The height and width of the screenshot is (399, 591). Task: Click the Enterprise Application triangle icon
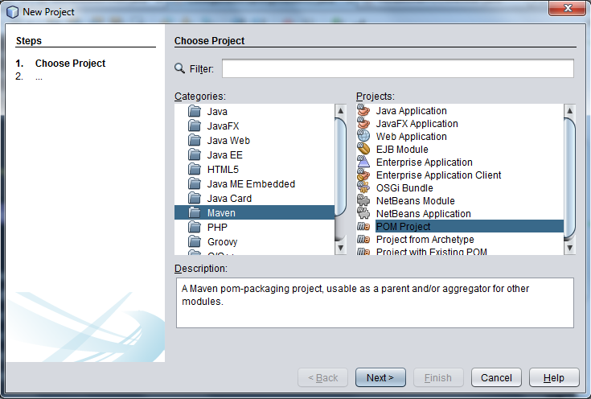[x=363, y=162]
